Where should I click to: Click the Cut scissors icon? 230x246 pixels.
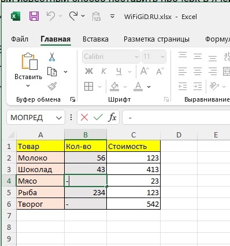[52, 57]
